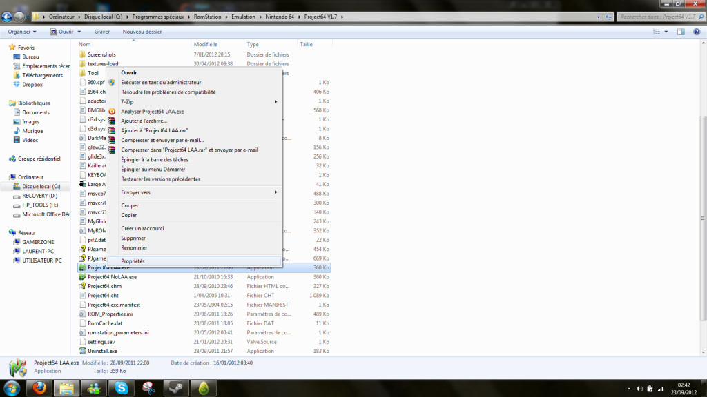The width and height of the screenshot is (707, 397).
Task: Open the Images library
Action: pos(30,121)
